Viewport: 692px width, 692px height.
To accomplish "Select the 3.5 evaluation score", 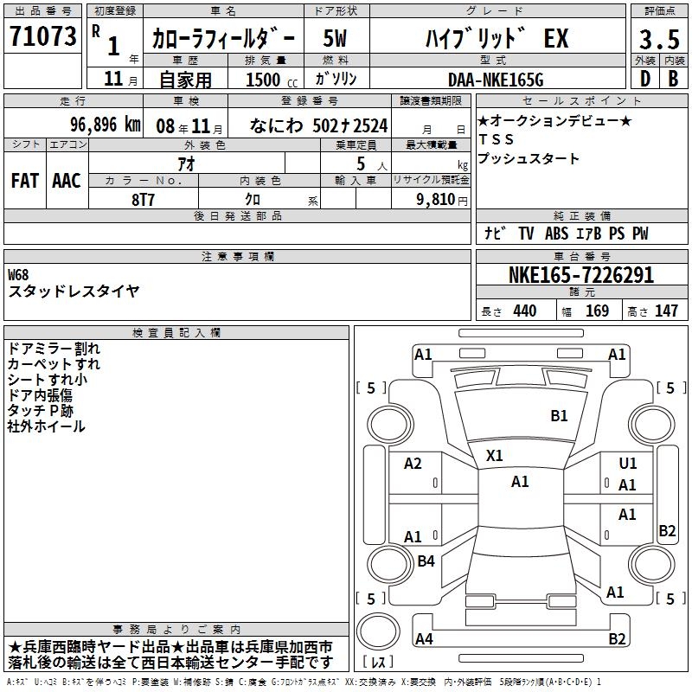I will [659, 39].
